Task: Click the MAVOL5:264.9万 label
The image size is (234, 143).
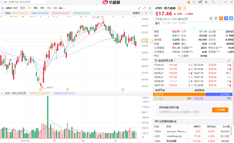Action: (x=40, y=93)
